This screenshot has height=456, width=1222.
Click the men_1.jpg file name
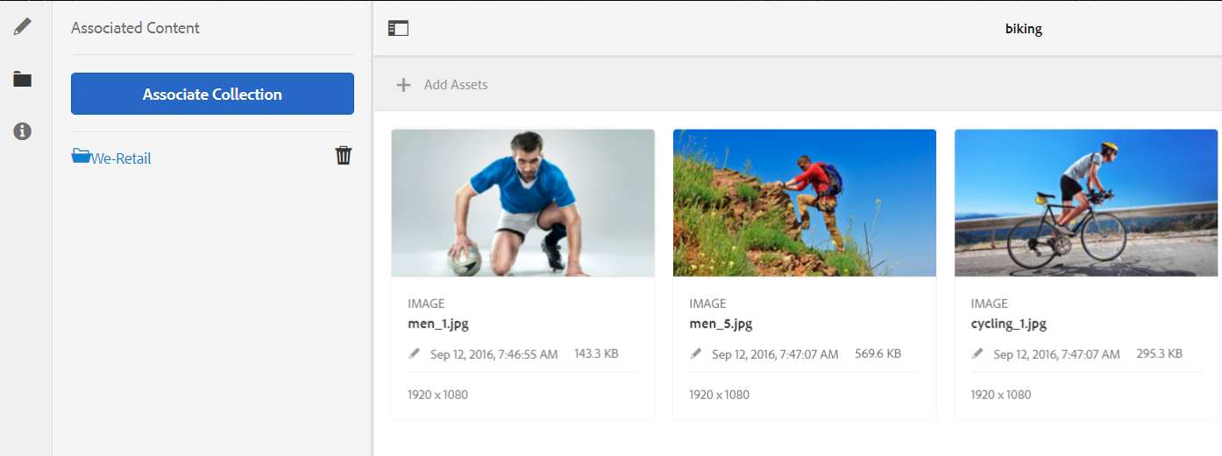click(440, 324)
